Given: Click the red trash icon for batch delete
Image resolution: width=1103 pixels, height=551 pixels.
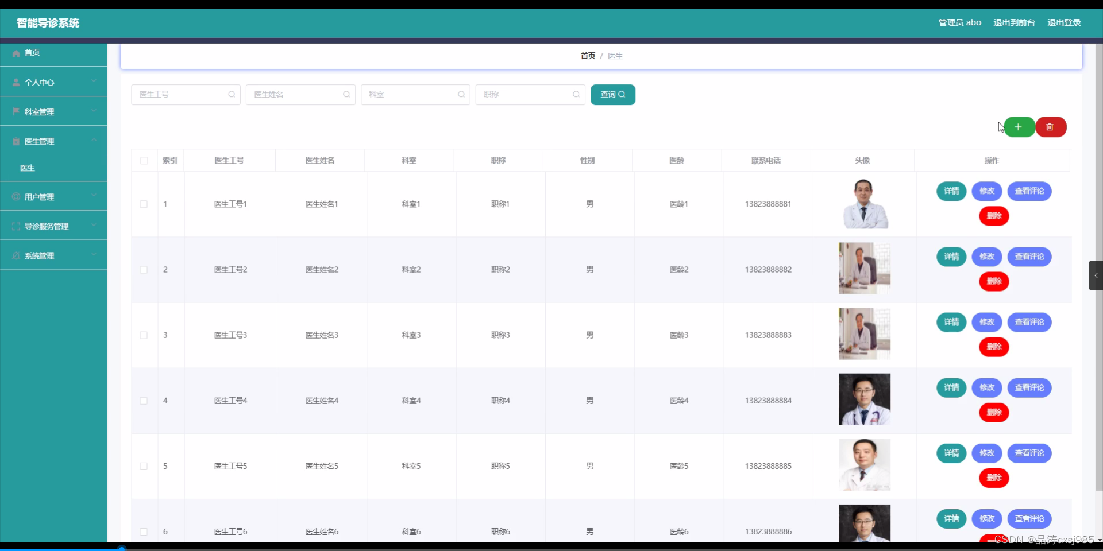Looking at the screenshot, I should click(1051, 127).
